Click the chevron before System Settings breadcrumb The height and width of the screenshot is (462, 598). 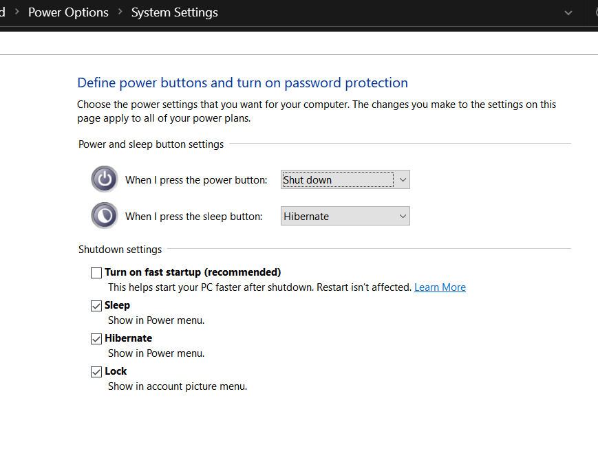coord(120,12)
